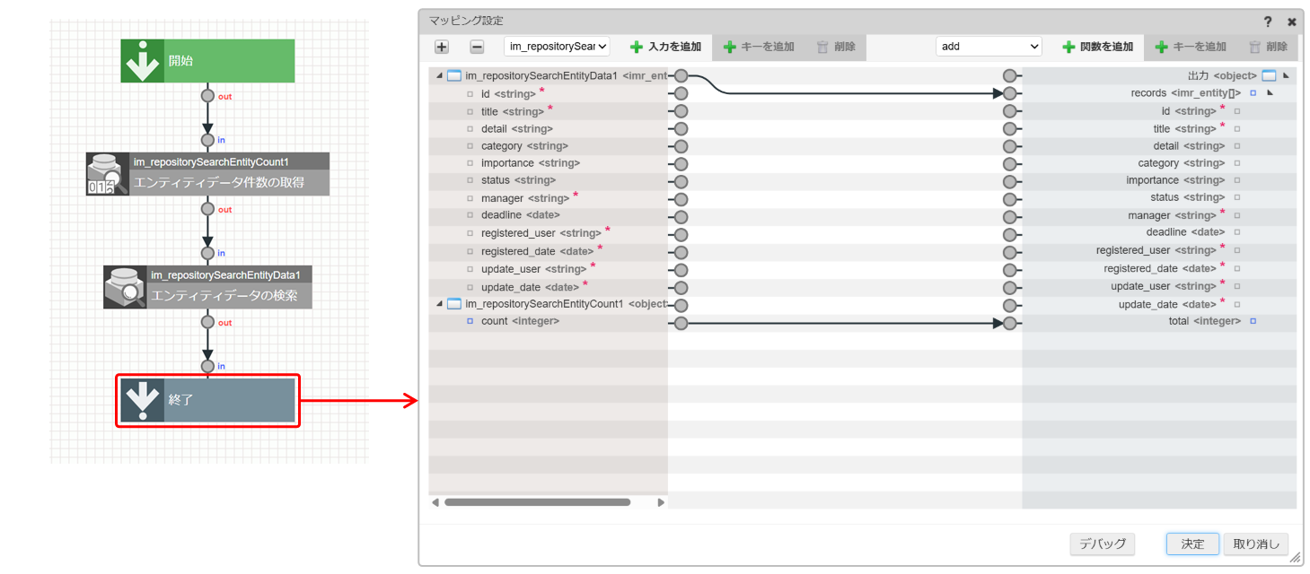Click the 出力 object icon on output side

(x=1269, y=76)
